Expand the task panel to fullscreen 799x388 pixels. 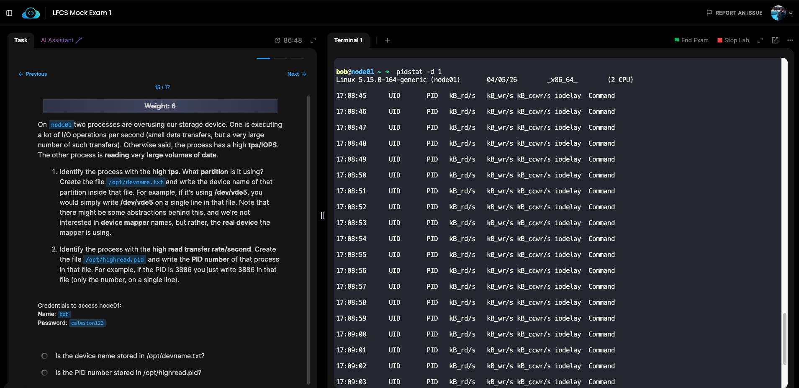313,40
